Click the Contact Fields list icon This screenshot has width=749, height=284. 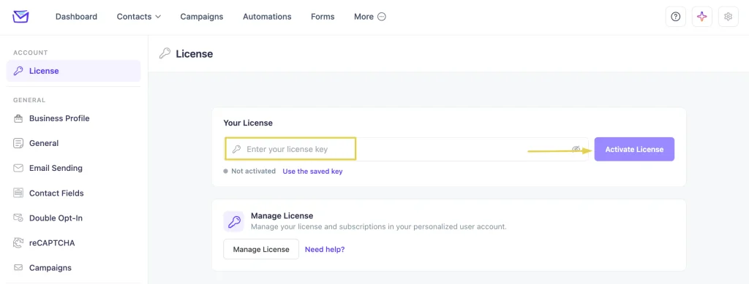18,193
